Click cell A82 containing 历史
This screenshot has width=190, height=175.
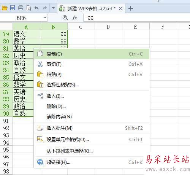24,56
